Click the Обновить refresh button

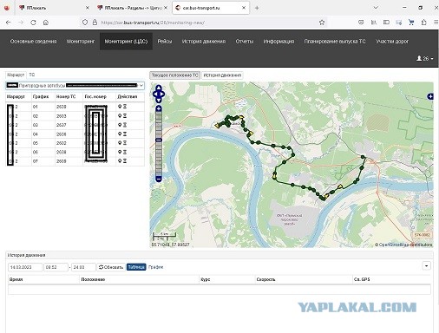pyautogui.click(x=111, y=267)
